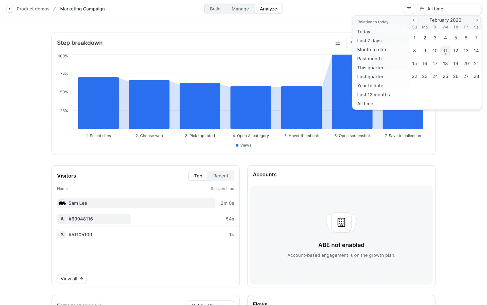Click Sam Lee's avatar icon

[x=62, y=203]
